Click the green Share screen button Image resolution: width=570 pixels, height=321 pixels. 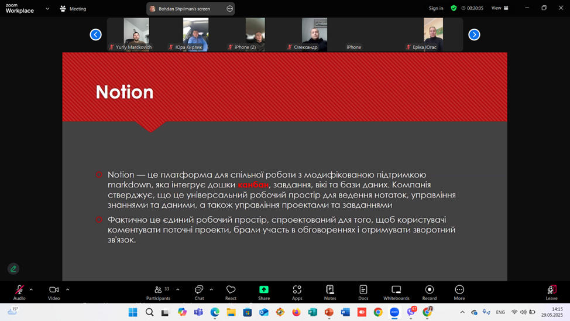point(264,293)
